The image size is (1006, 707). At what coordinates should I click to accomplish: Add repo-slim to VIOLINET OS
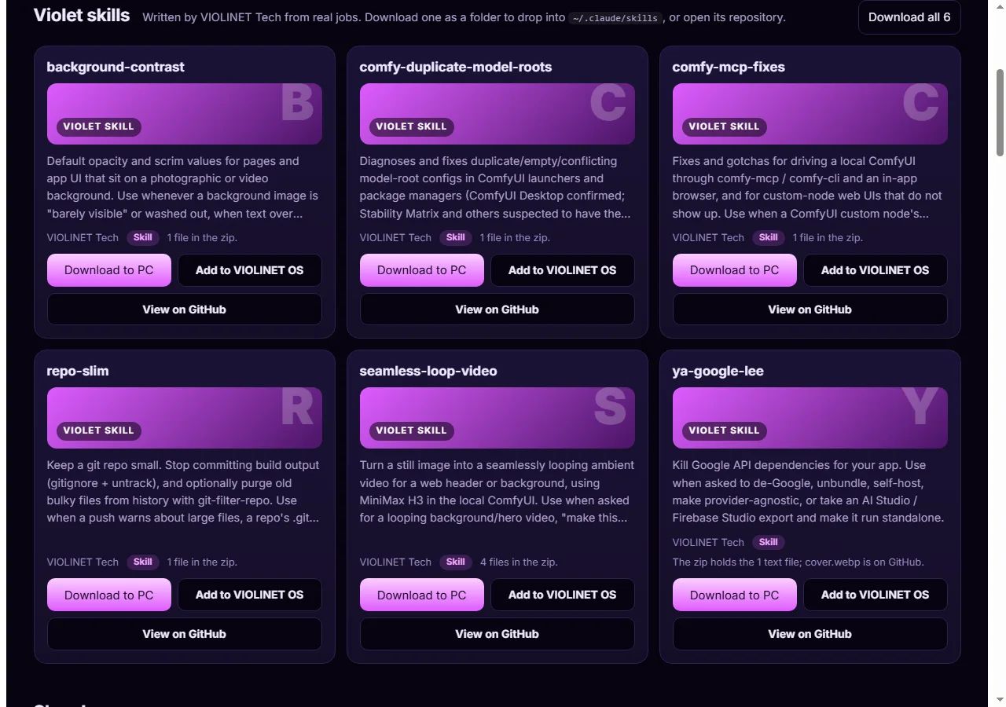(250, 595)
